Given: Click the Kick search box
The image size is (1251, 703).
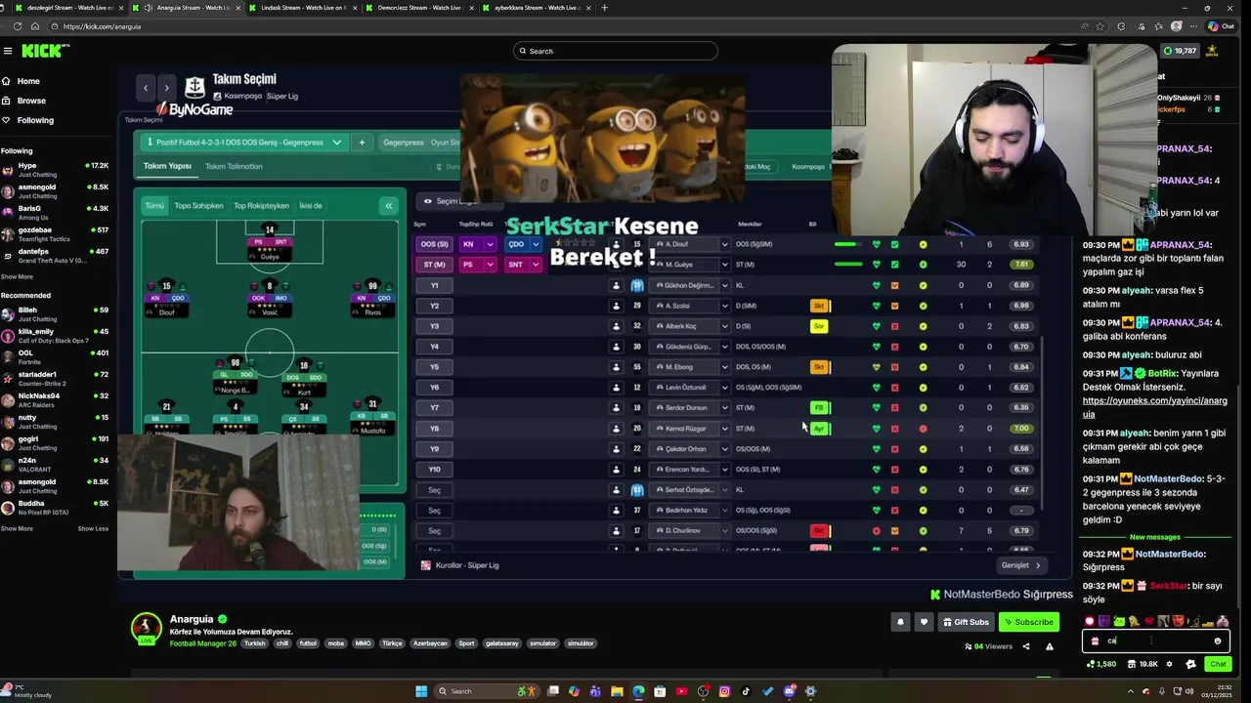Looking at the screenshot, I should (x=616, y=51).
